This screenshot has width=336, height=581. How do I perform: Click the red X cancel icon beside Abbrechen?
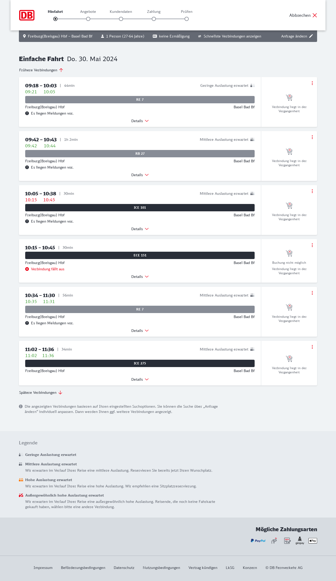coord(315,15)
